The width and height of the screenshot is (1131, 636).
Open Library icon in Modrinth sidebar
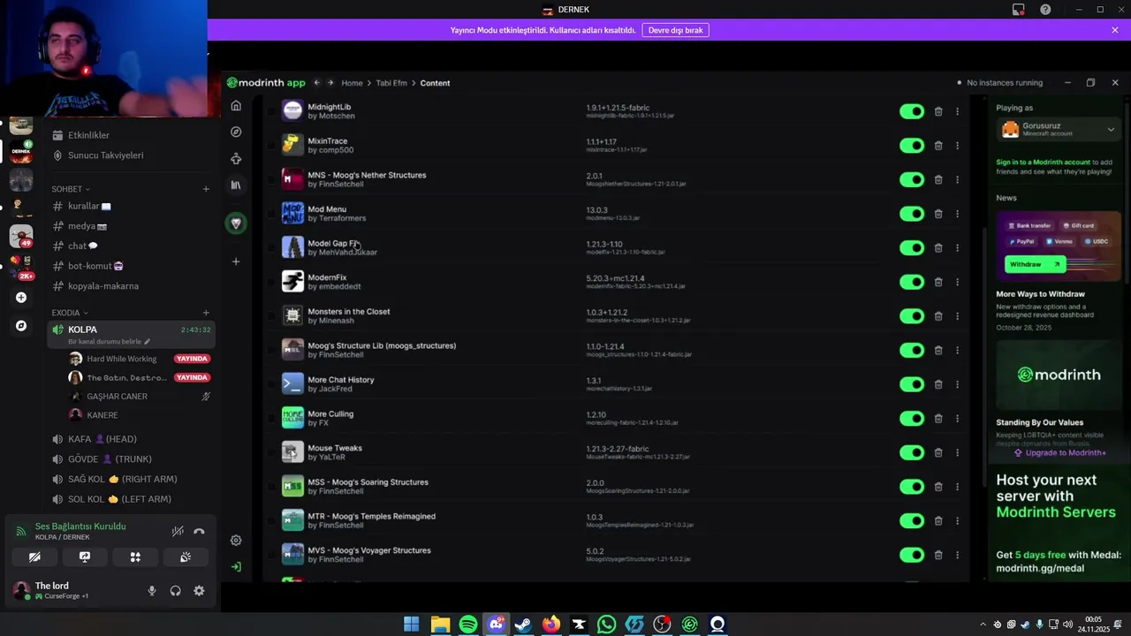(x=236, y=185)
